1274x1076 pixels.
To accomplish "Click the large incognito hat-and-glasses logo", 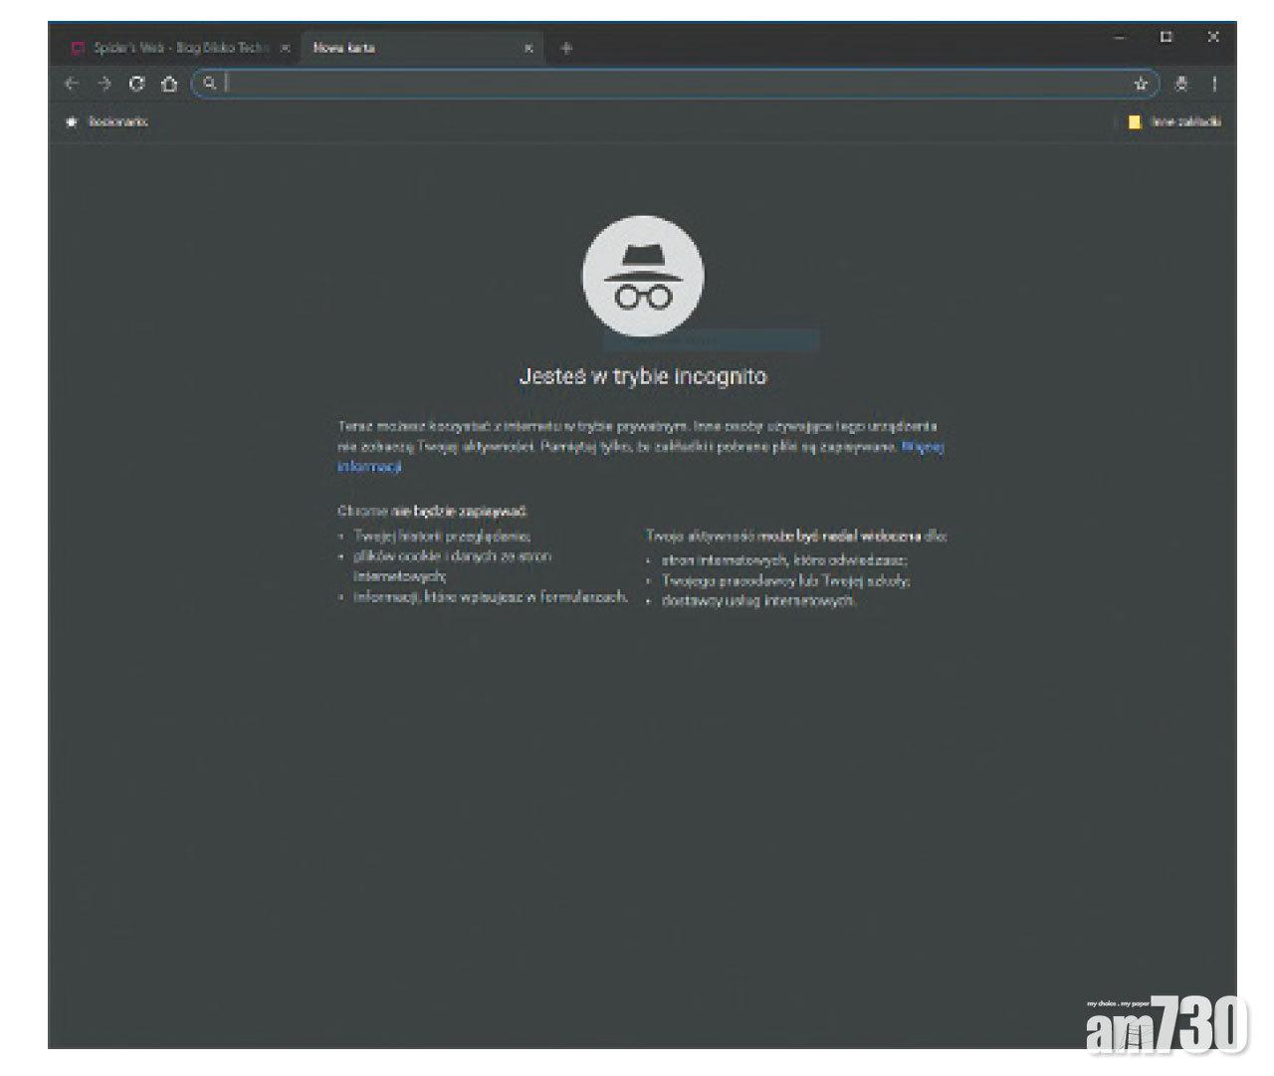I will point(643,276).
